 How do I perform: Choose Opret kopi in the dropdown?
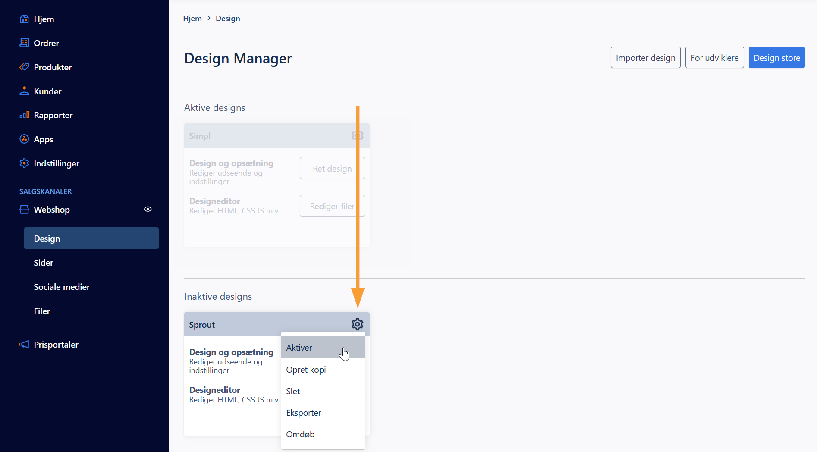click(306, 370)
